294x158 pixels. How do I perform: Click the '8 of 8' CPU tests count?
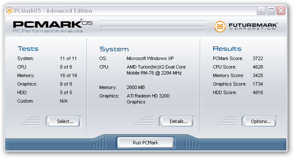(66, 67)
